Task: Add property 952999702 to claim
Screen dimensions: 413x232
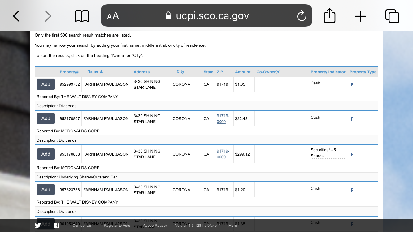Action: point(46,84)
